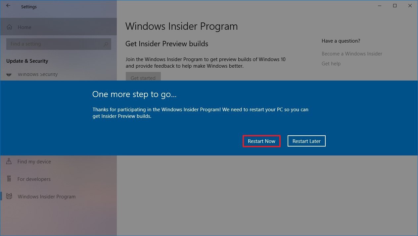Select the Find my device person icon

9,161
